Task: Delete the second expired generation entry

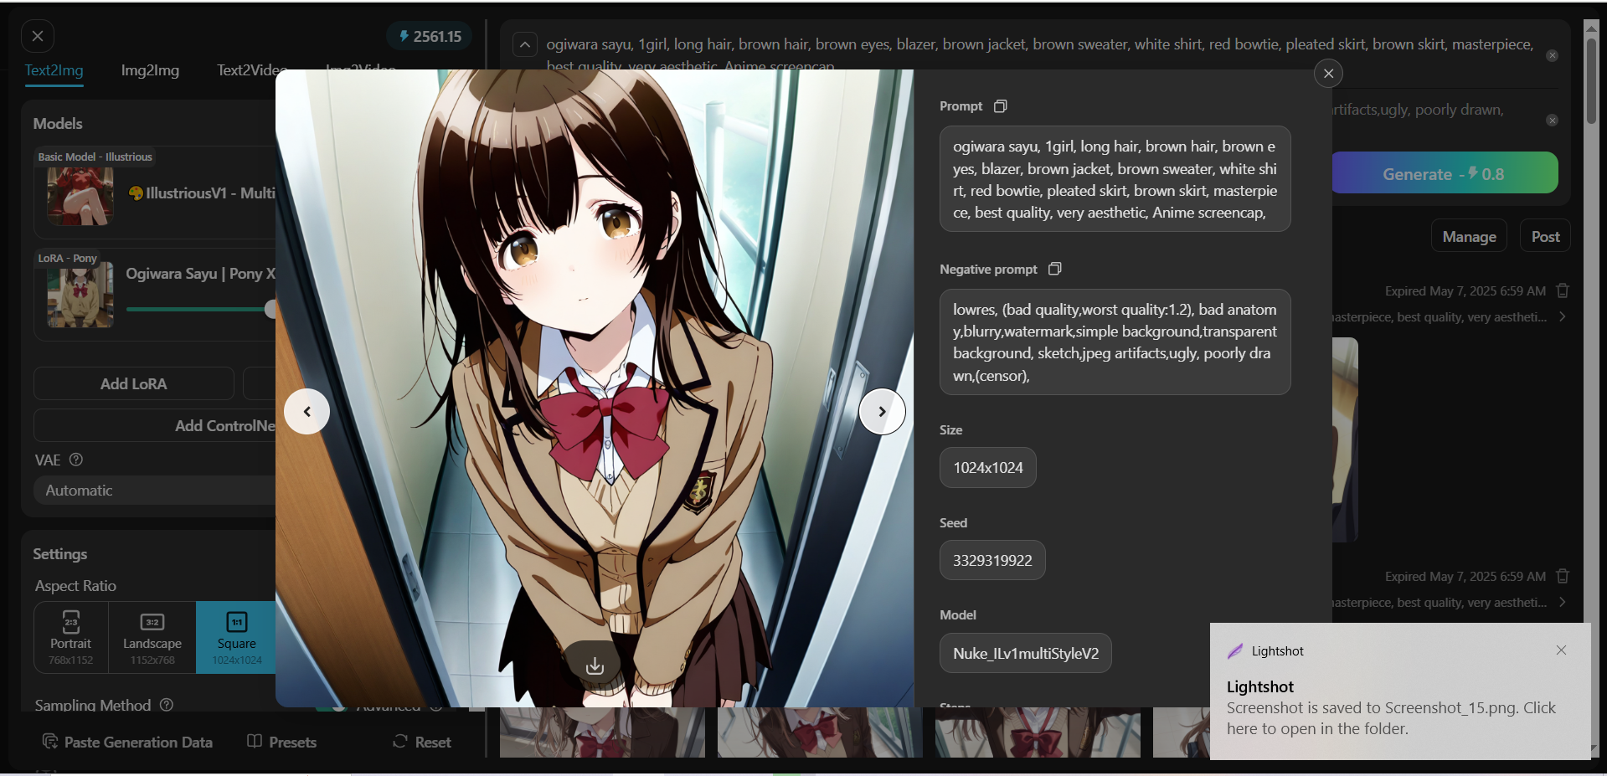Action: [1563, 576]
